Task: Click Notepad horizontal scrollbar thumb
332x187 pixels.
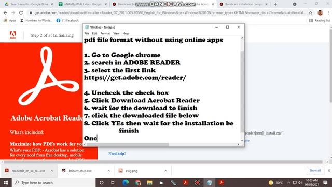Action: click(128, 144)
